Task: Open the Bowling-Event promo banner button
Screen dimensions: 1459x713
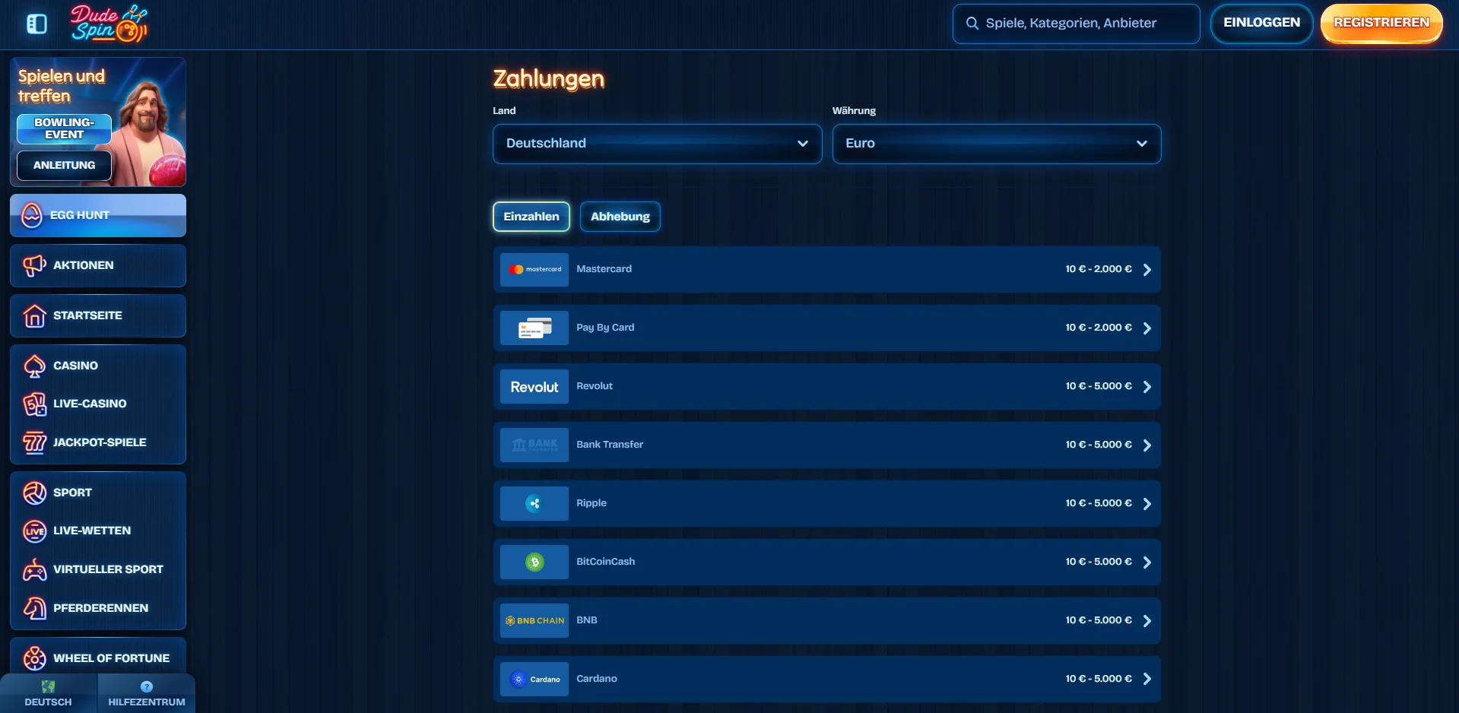Action: click(x=64, y=128)
